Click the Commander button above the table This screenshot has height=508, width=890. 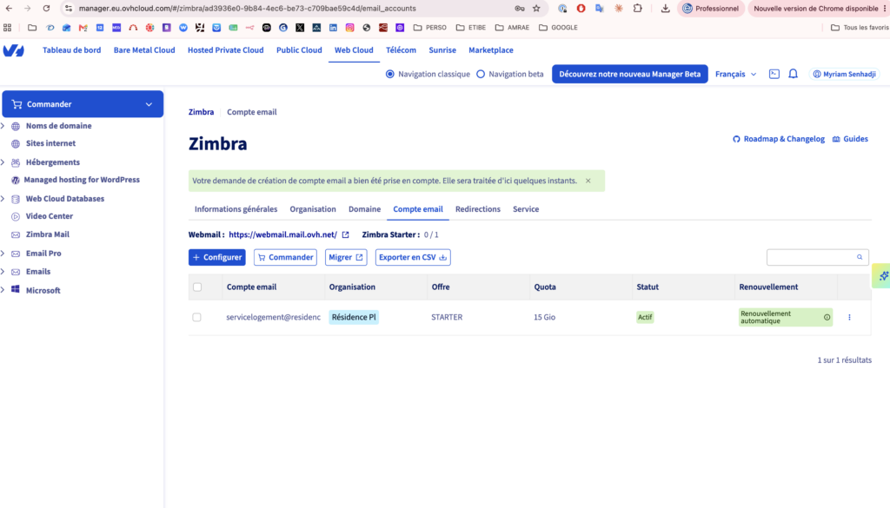point(285,257)
